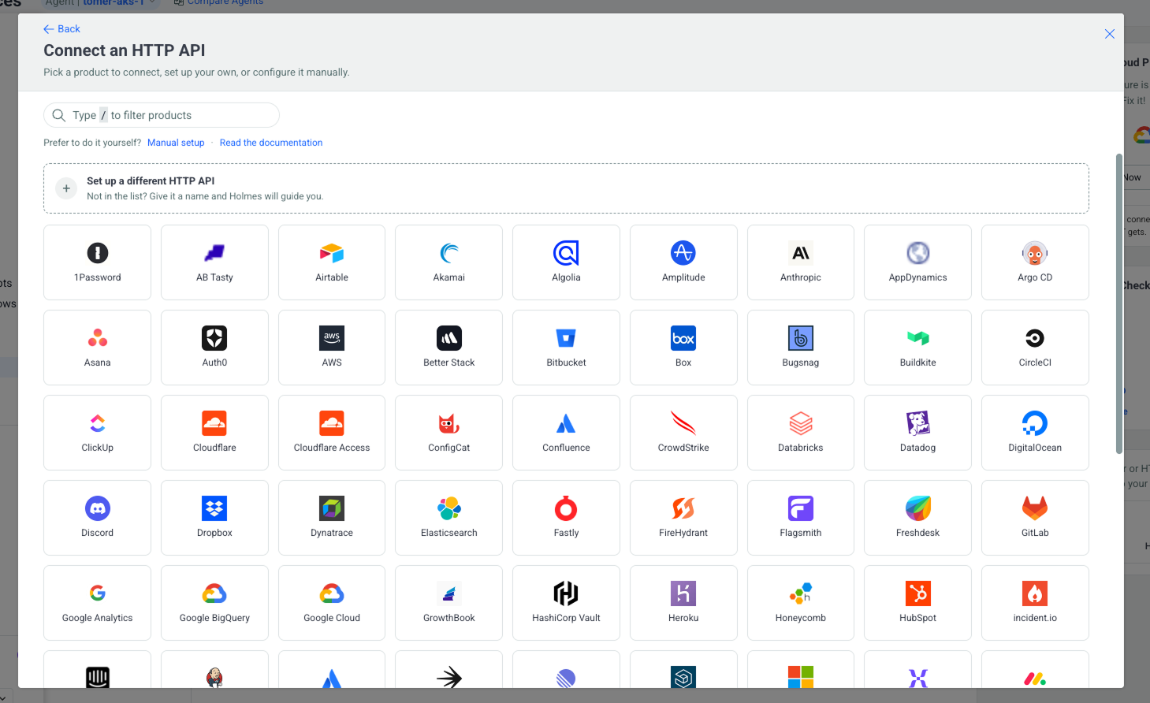Click Set up a different HTTP API

click(x=566, y=188)
